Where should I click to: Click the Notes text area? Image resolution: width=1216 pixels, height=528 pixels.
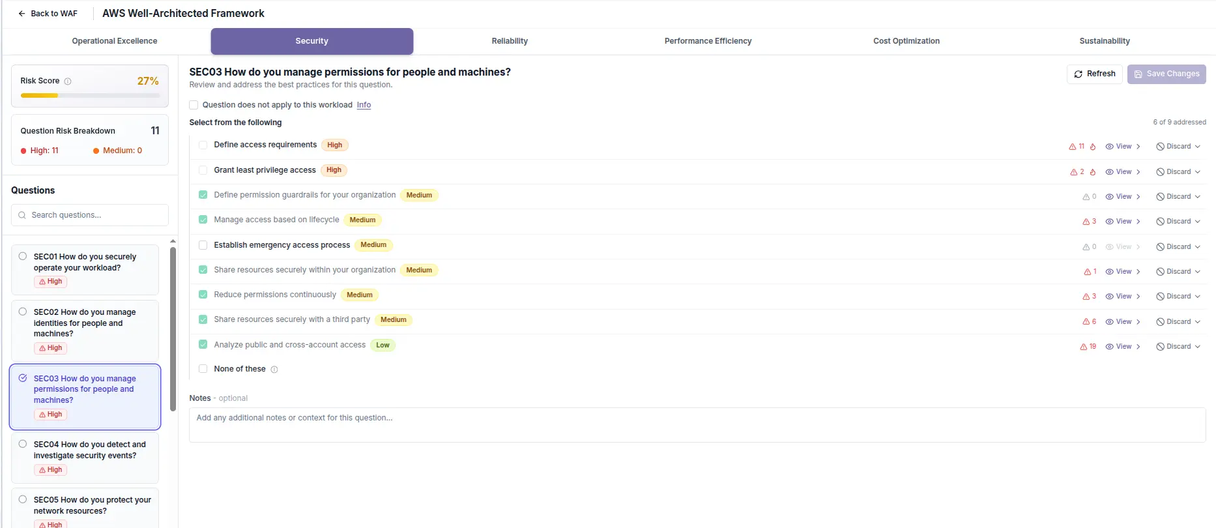tap(697, 425)
